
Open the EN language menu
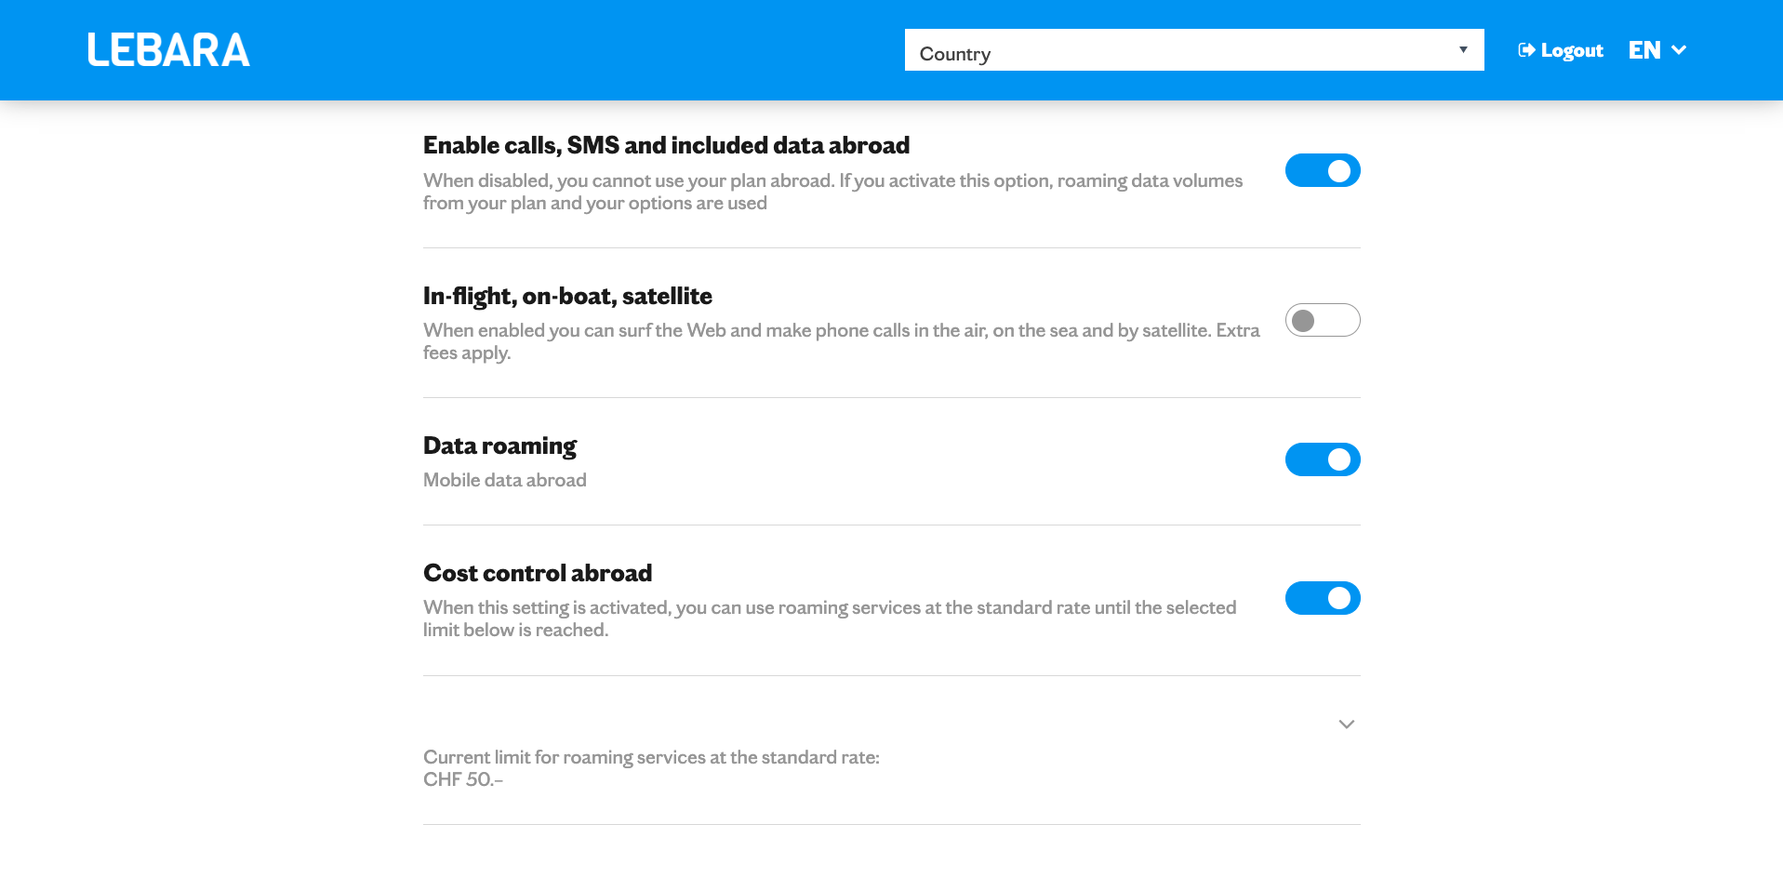[x=1644, y=50]
